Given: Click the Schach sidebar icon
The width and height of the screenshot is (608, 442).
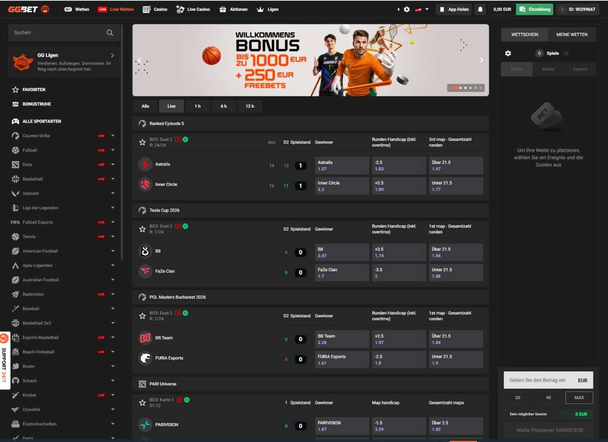Looking at the screenshot, I should pyautogui.click(x=15, y=380).
